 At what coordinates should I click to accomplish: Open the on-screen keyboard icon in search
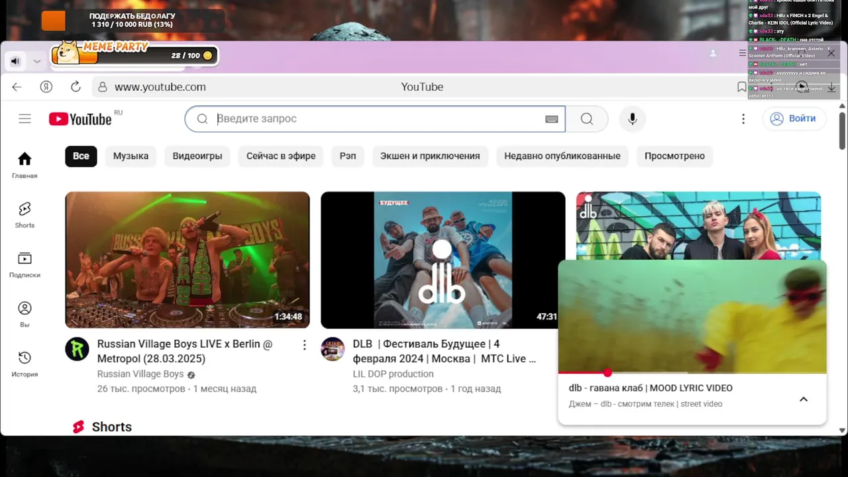tap(552, 119)
